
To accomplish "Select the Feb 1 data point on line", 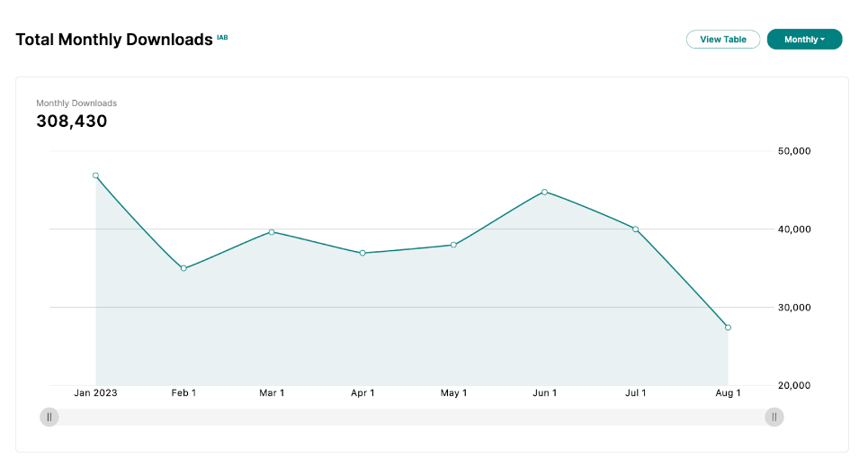I will [183, 268].
